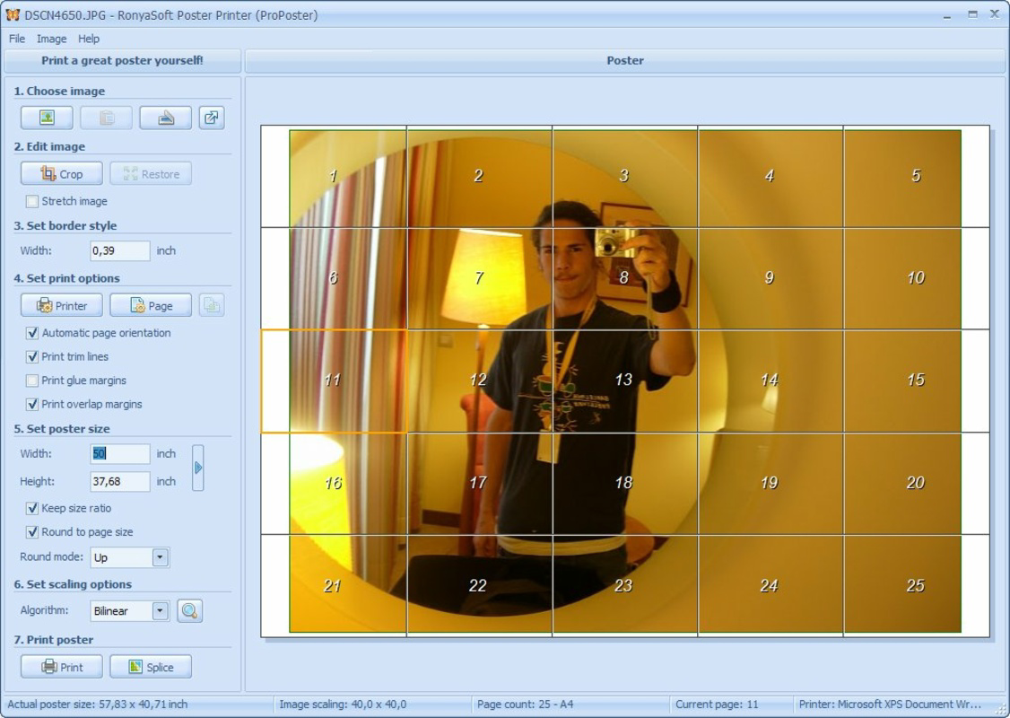Click the Restore button

tap(151, 174)
